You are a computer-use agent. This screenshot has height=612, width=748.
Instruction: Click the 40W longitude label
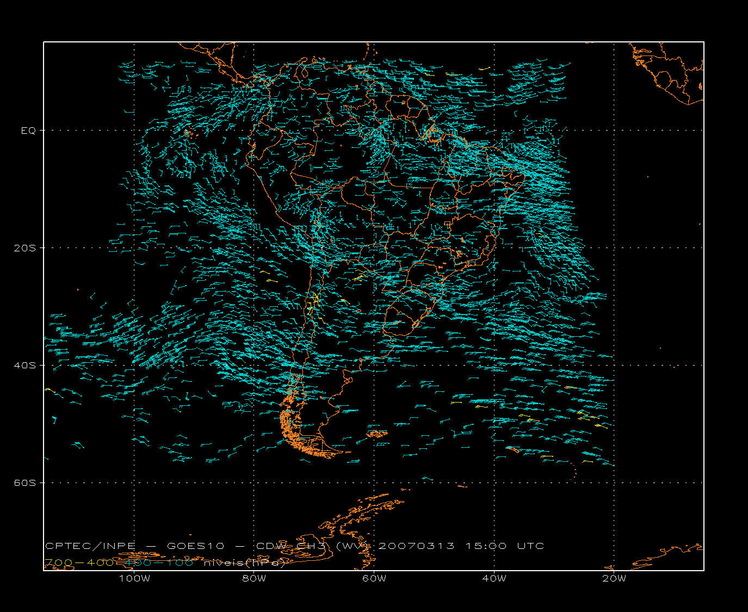tap(494, 579)
